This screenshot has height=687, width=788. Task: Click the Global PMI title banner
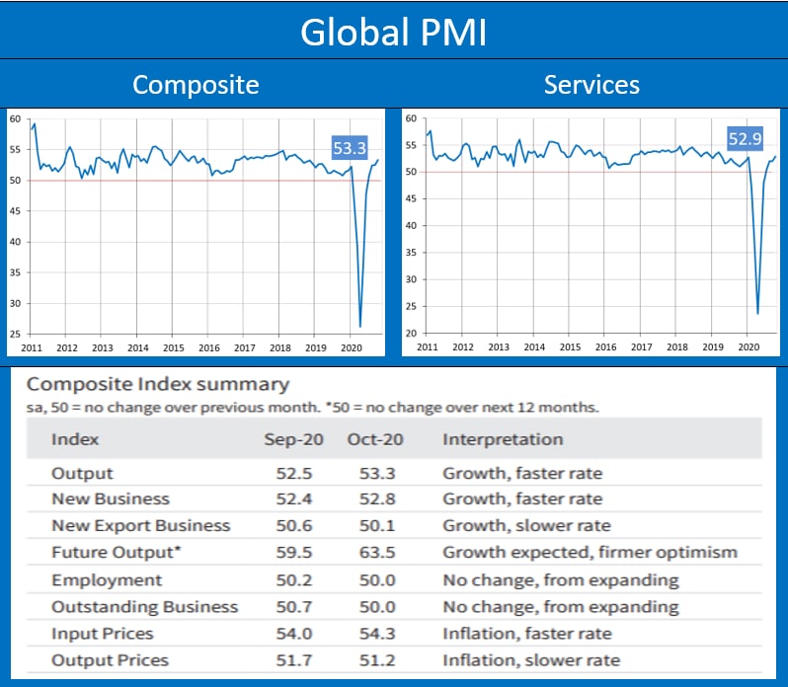[x=393, y=31]
